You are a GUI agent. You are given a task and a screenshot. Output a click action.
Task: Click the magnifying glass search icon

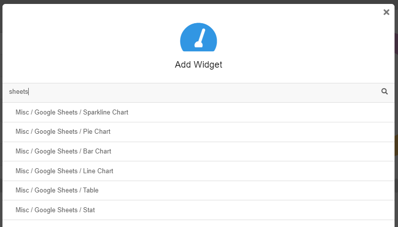385,91
